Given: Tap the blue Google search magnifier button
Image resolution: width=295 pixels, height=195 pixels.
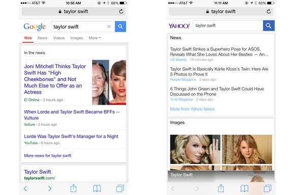Looking at the screenshot, I should 121,26.
